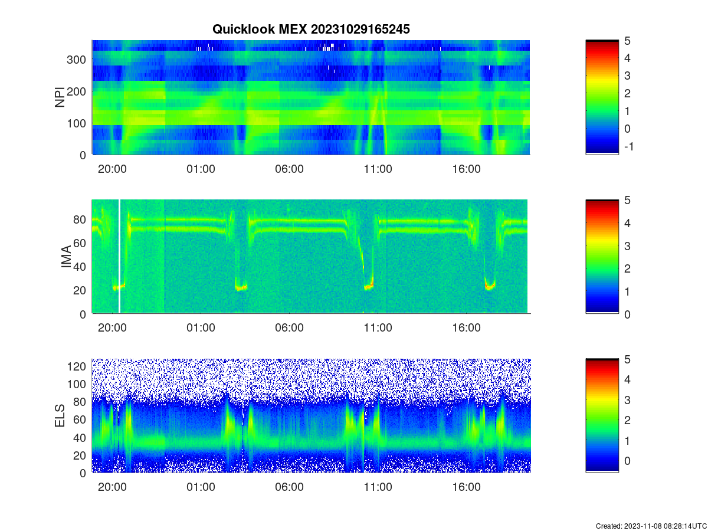Click the "120" y-axis tick of ELS panel

coord(78,366)
